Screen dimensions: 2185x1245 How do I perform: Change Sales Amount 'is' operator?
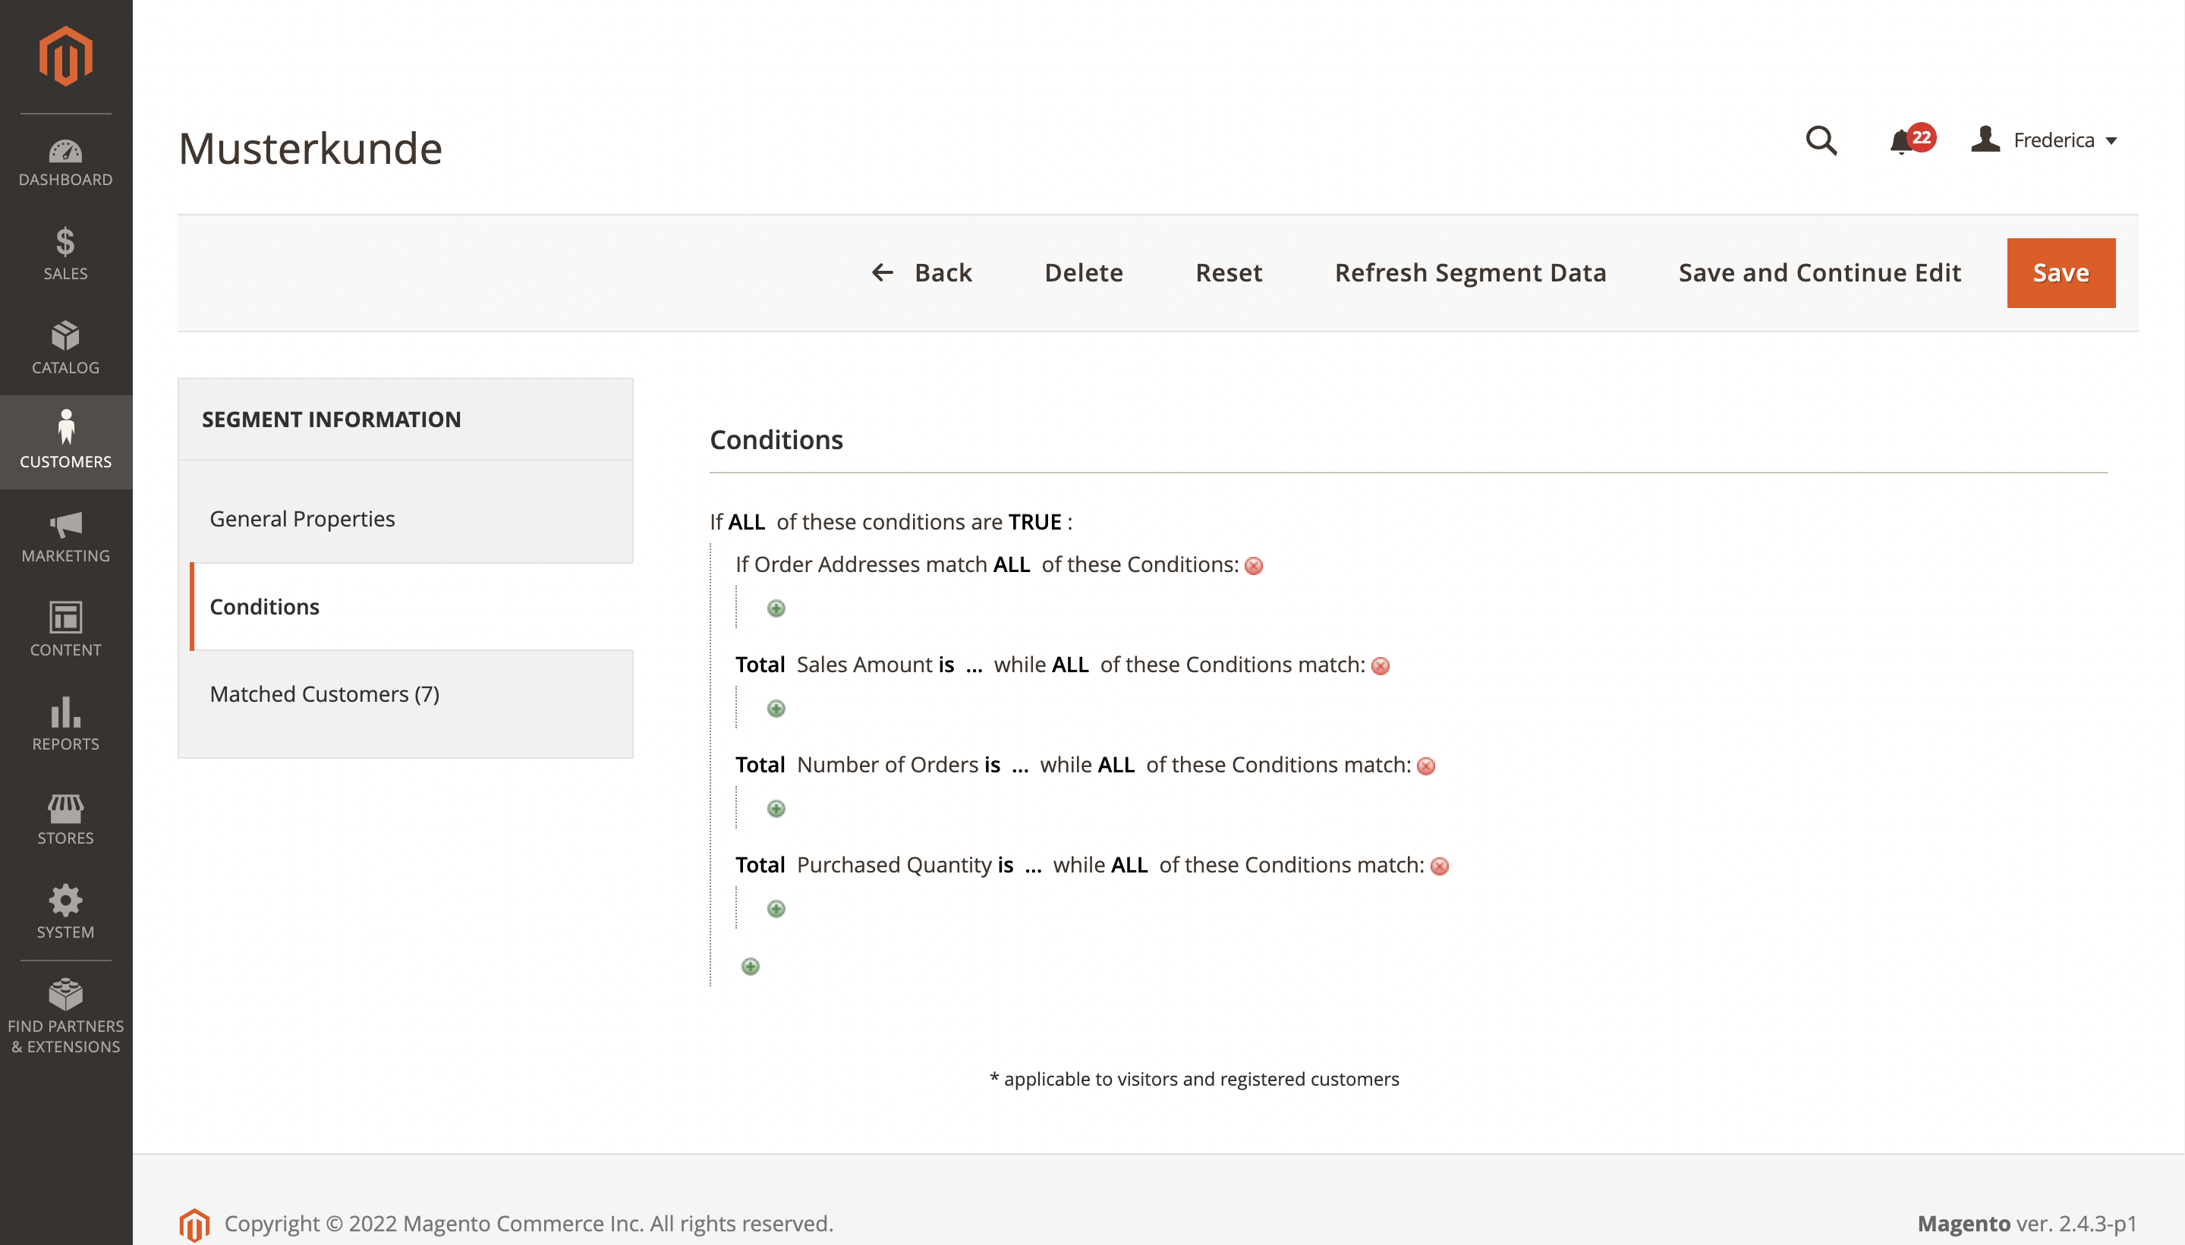[946, 665]
